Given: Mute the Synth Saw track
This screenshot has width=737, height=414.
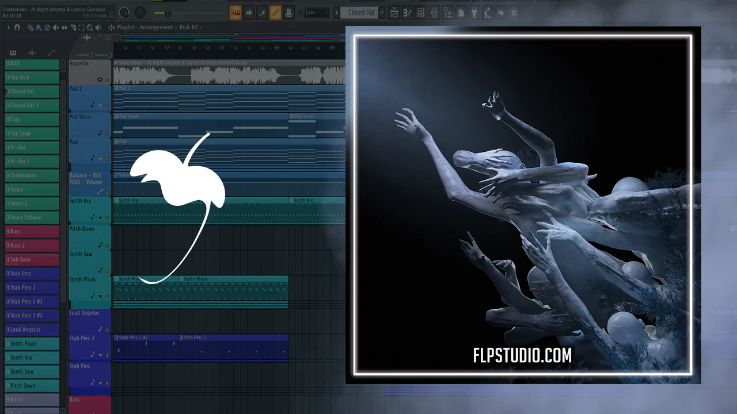Looking at the screenshot, I should coord(107,271).
